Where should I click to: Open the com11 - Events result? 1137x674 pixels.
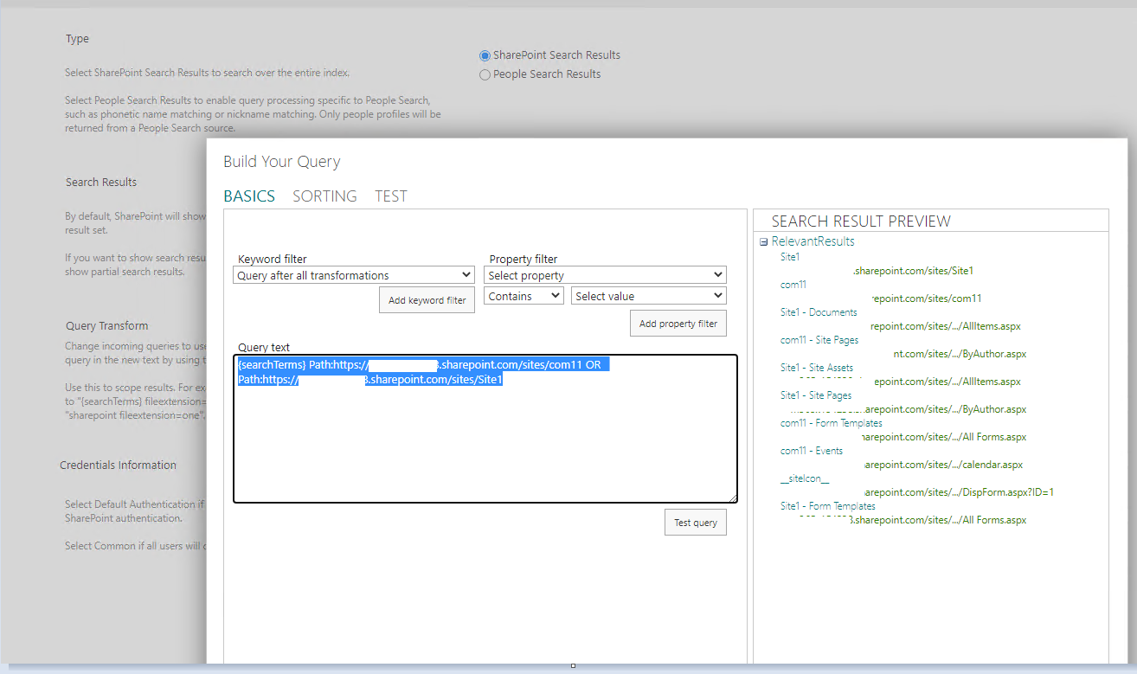[x=812, y=451]
